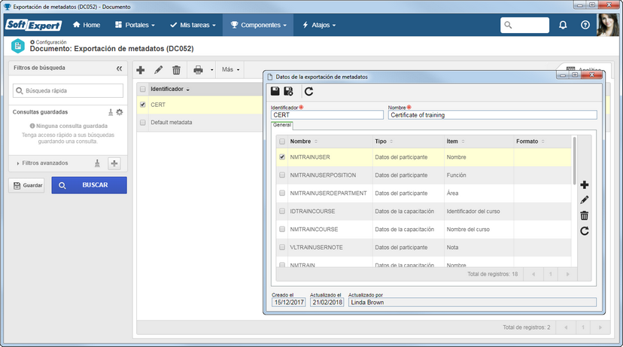This screenshot has width=623, height=347.
Task: Sort dialog grid by Formato column
Action: pos(530,141)
